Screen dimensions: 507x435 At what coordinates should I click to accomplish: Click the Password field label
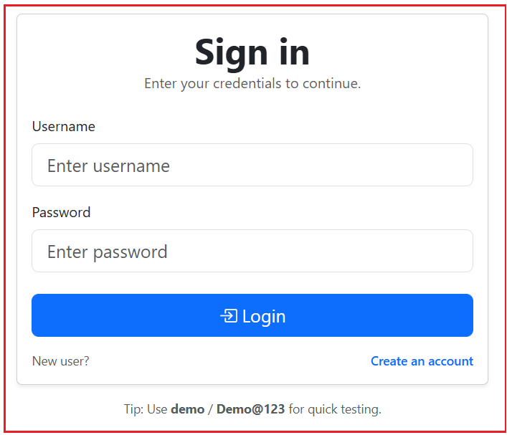pos(62,213)
